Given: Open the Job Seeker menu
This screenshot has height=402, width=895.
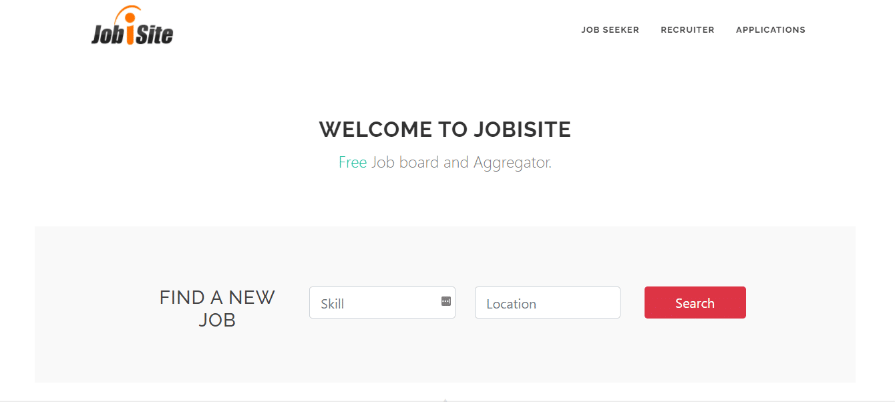Looking at the screenshot, I should (x=610, y=30).
